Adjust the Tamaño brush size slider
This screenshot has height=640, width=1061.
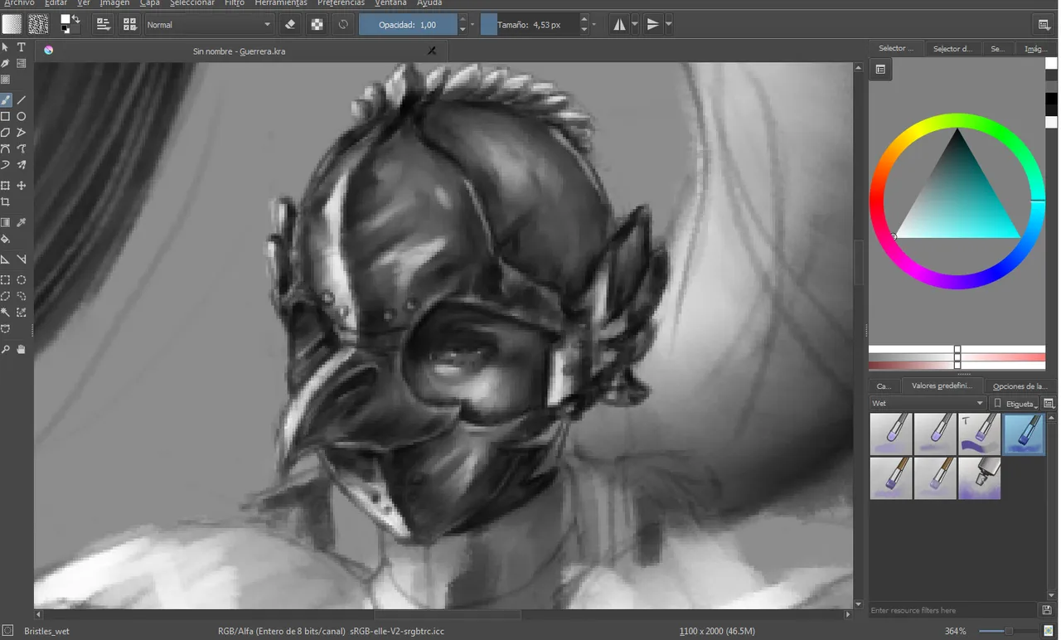(529, 25)
